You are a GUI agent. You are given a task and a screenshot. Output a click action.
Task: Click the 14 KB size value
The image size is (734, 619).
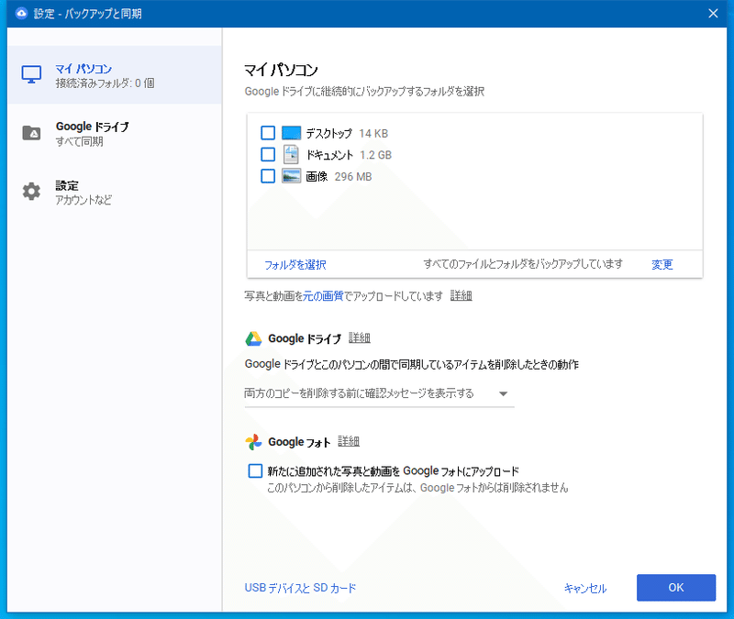point(373,134)
